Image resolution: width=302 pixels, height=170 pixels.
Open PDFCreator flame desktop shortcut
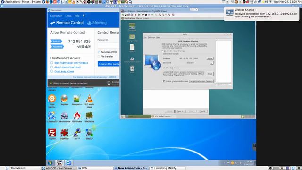pos(77,117)
